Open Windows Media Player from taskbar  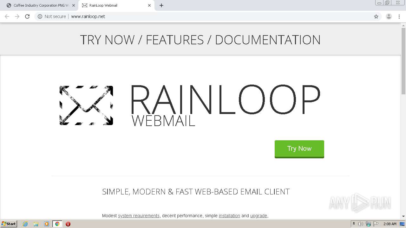coord(47,224)
